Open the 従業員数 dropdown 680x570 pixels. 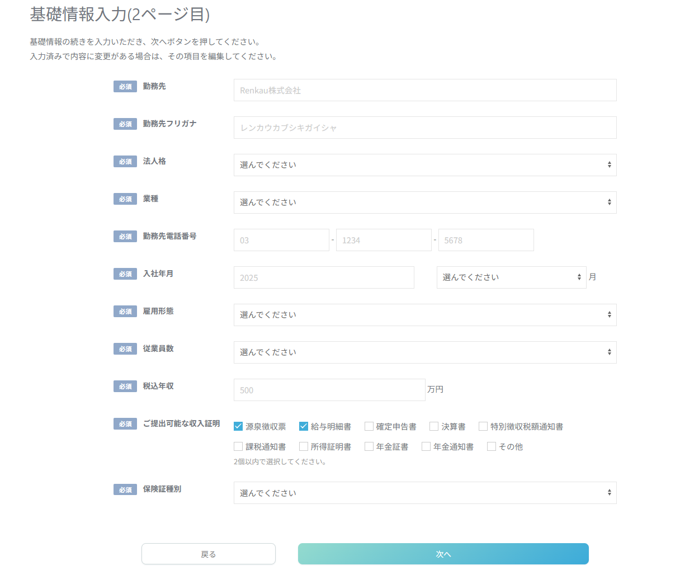point(425,352)
